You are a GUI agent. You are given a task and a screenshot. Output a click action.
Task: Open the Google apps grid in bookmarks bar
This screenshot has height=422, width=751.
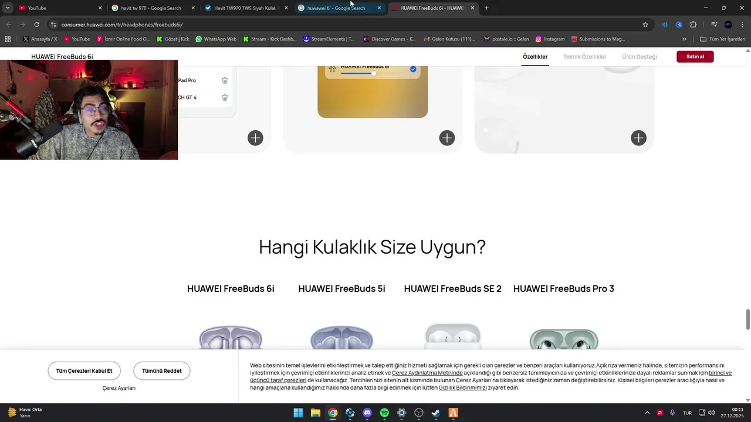coord(8,39)
